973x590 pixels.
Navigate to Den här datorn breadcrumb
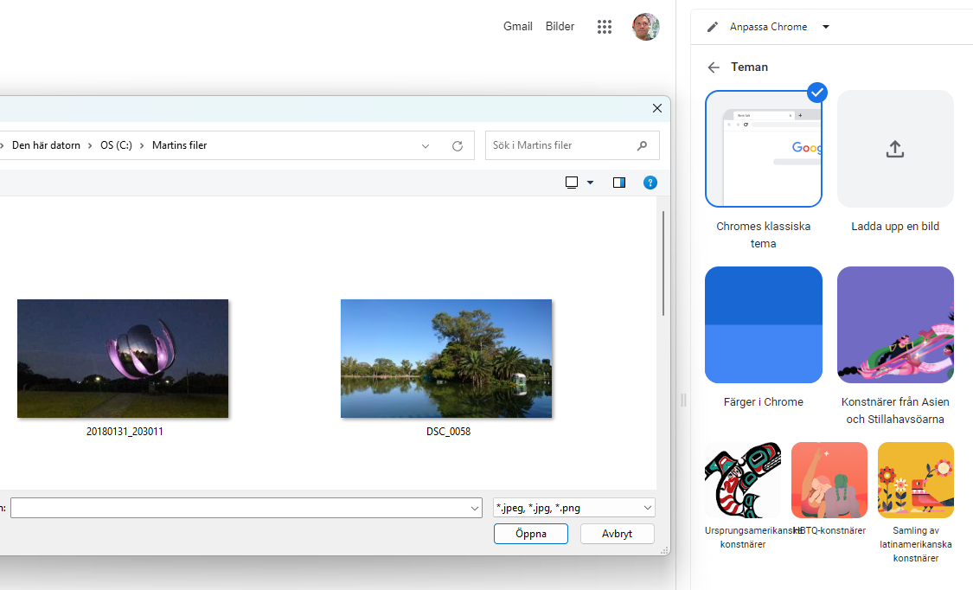point(46,145)
